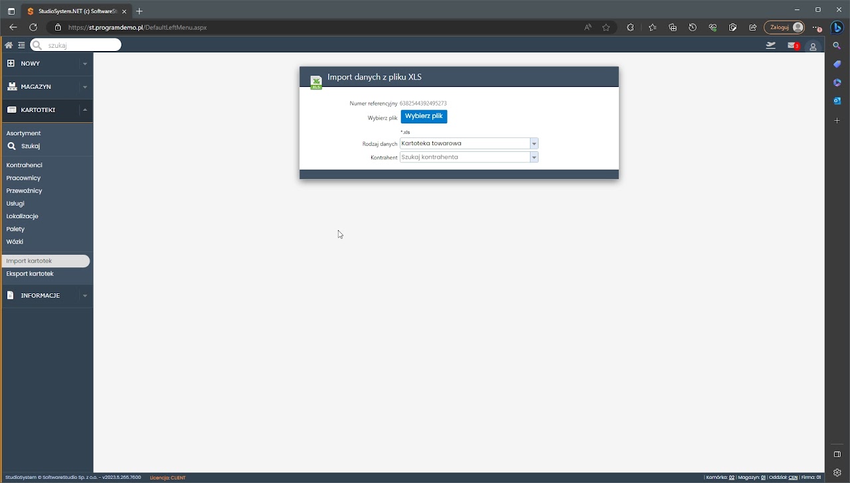Add page to browser favorites star

point(606,28)
